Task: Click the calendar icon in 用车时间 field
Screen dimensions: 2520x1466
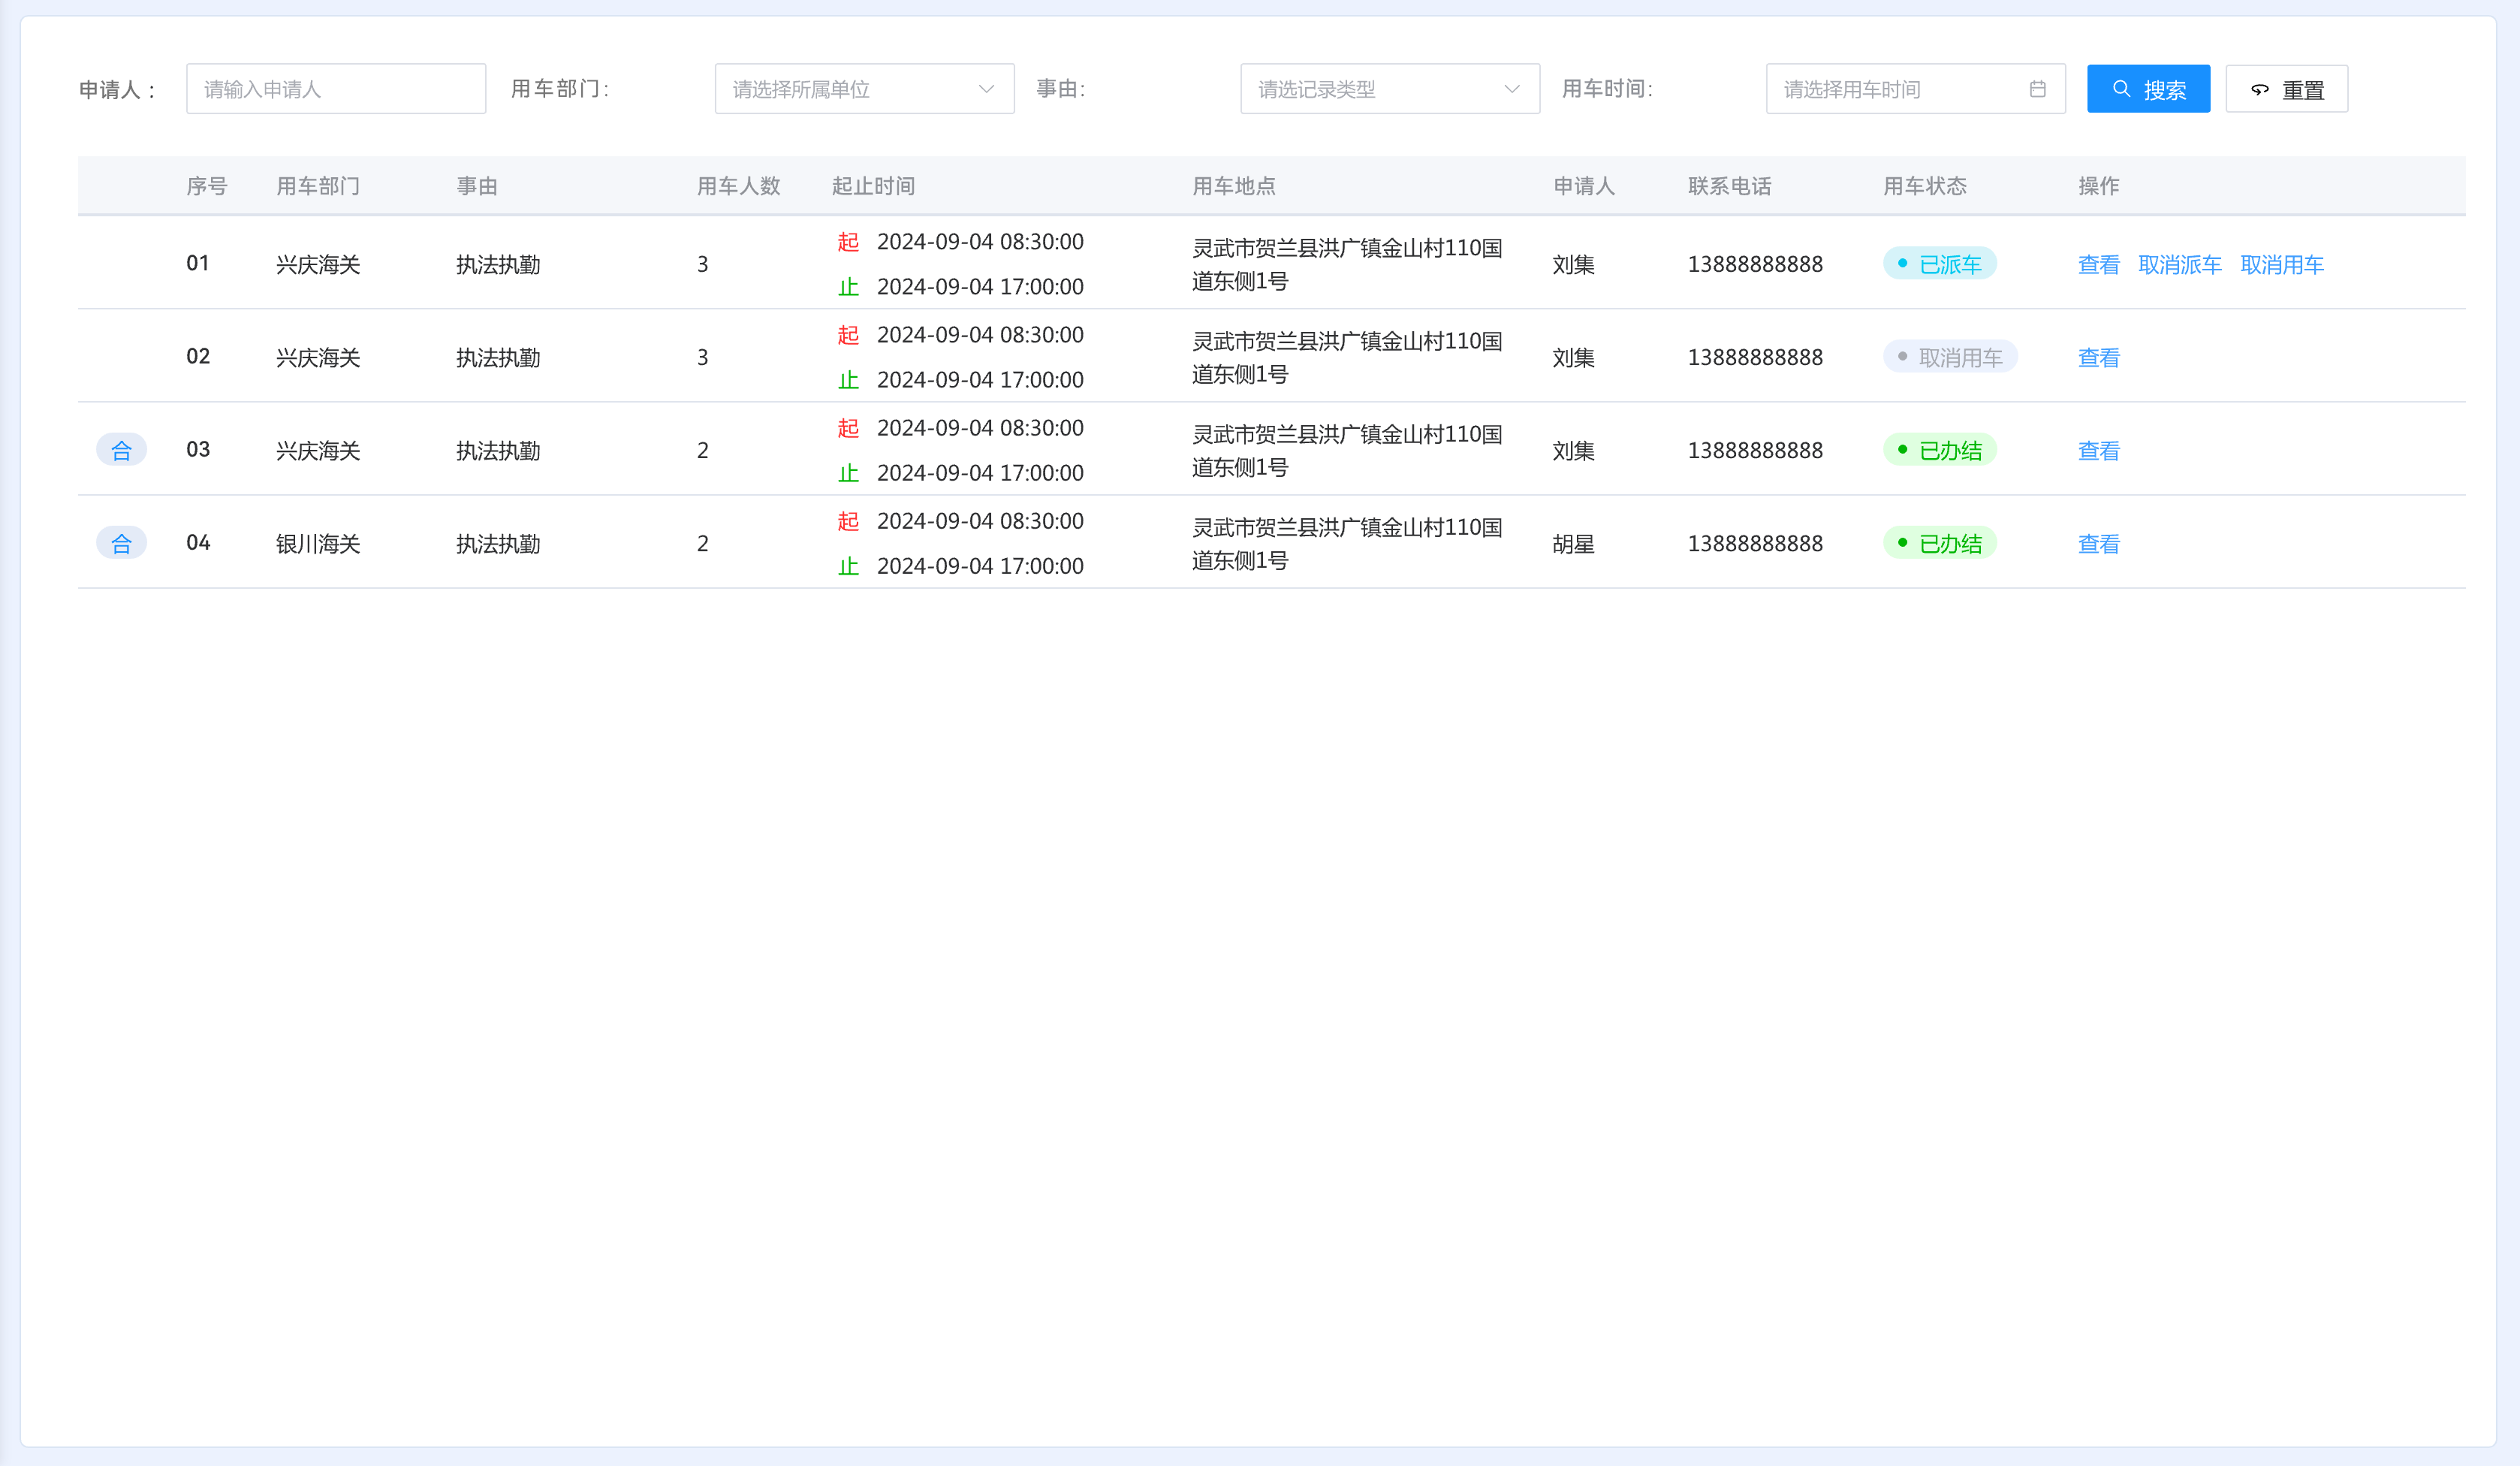Action: coord(2037,89)
